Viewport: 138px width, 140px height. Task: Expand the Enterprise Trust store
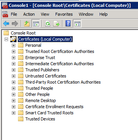(13, 58)
